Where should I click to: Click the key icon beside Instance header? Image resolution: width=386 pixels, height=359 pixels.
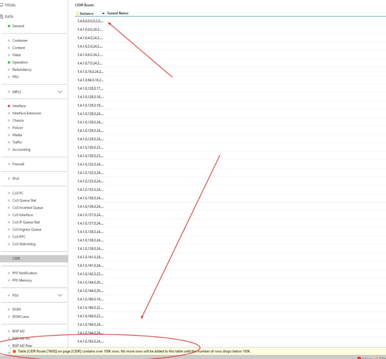[x=77, y=13]
